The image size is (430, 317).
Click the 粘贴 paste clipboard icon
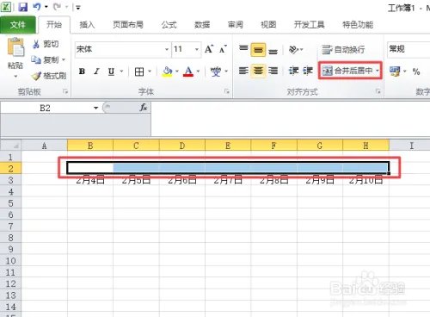[15, 47]
